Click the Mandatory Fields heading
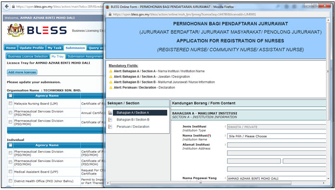The height and width of the screenshot is (190, 335). pyautogui.click(x=123, y=66)
